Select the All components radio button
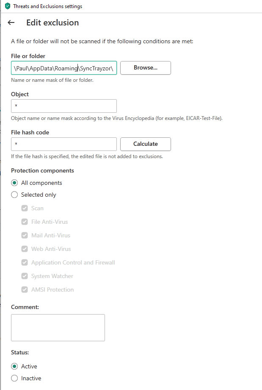 pos(15,183)
